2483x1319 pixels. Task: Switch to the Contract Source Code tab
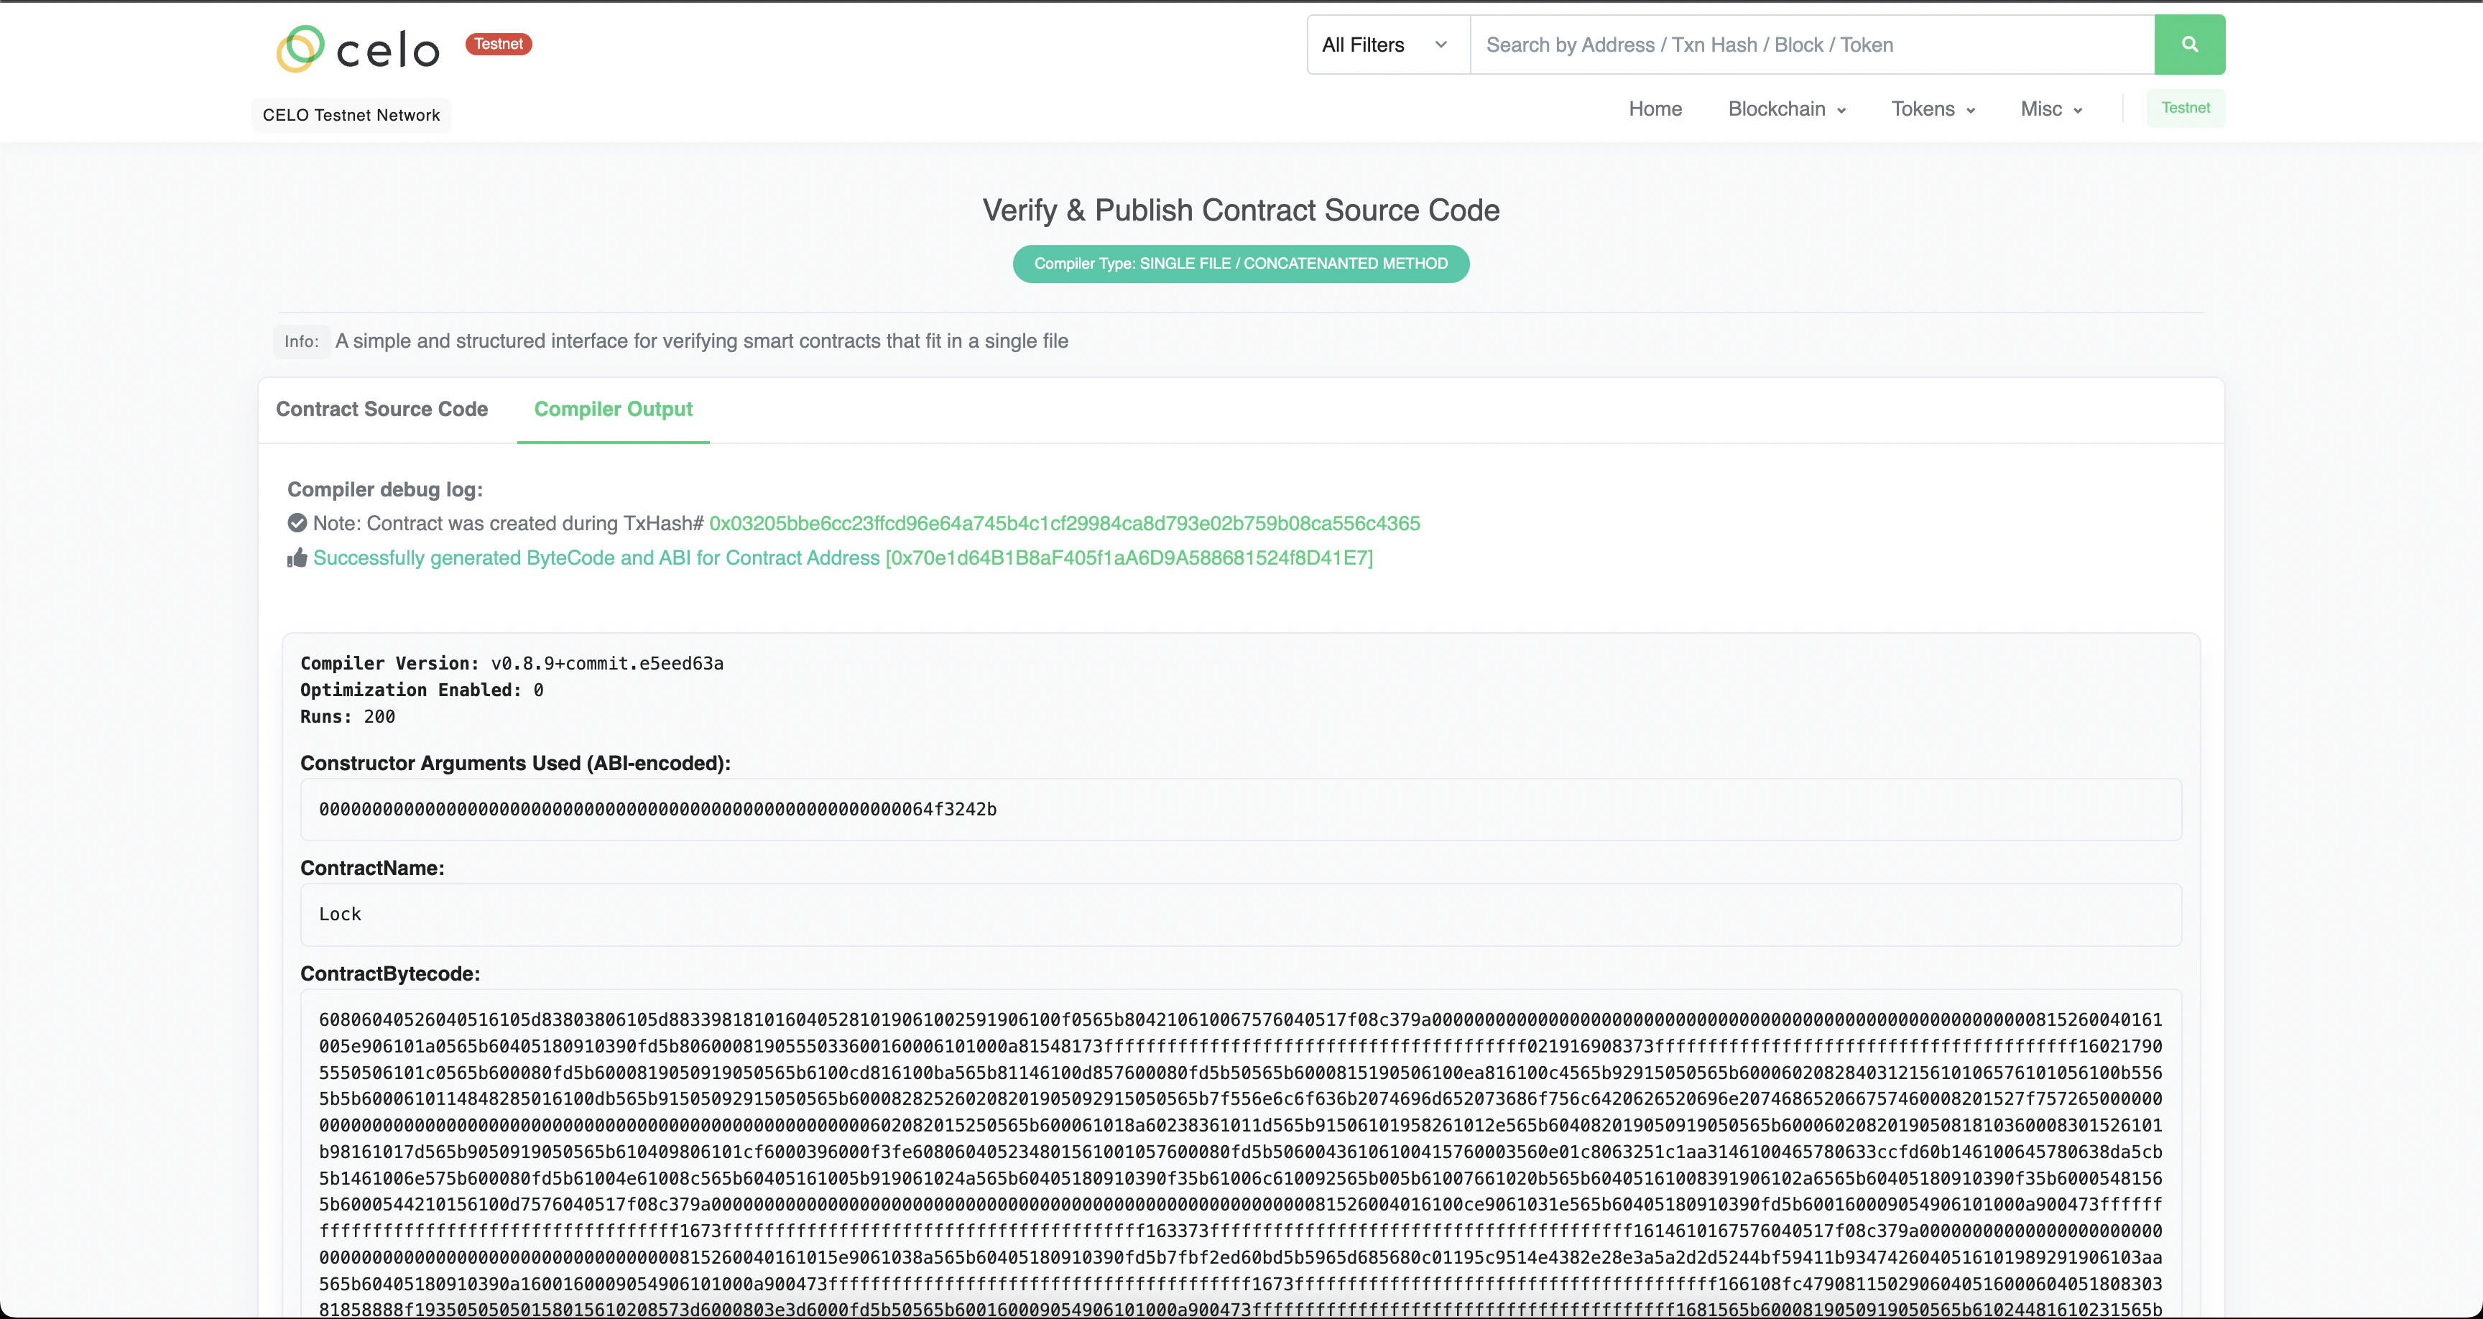tap(382, 409)
